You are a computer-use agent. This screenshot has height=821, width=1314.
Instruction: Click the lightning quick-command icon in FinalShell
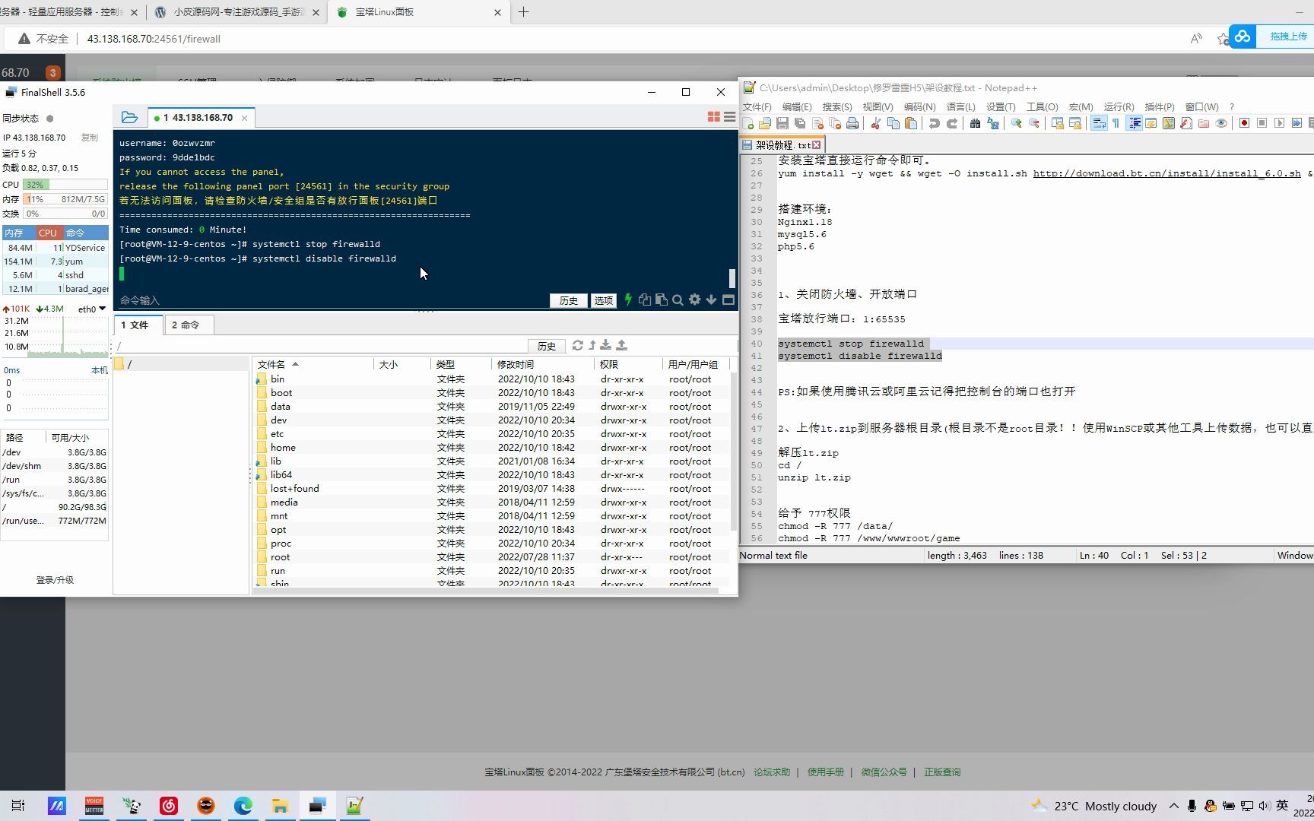[628, 300]
